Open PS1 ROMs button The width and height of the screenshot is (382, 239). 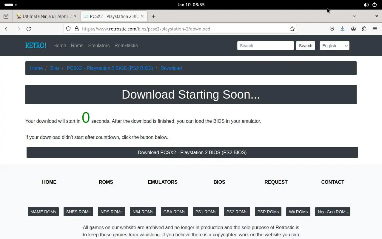coord(206,212)
